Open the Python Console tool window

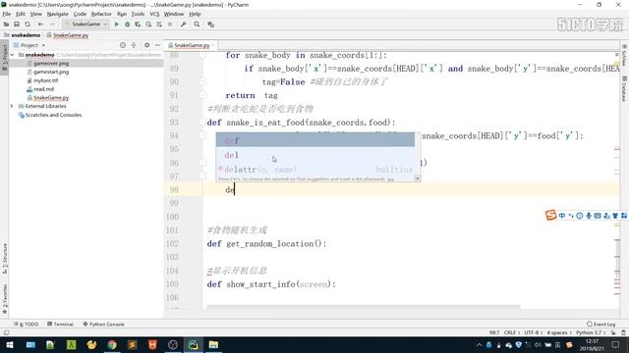[104, 325]
